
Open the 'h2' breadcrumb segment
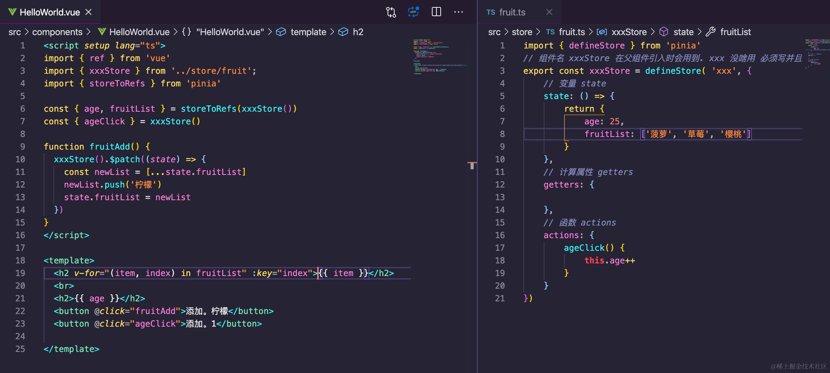(358, 32)
